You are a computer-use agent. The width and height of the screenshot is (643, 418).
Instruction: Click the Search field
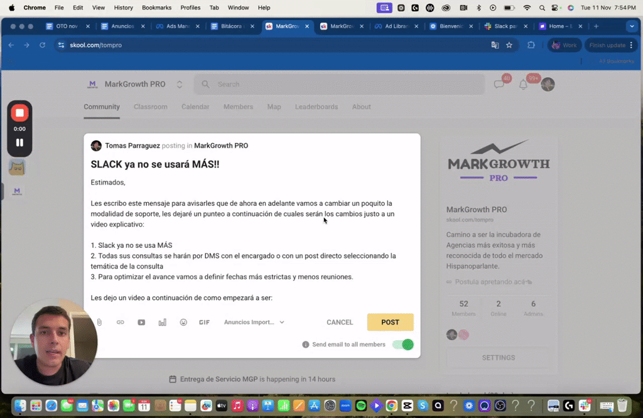(x=339, y=83)
